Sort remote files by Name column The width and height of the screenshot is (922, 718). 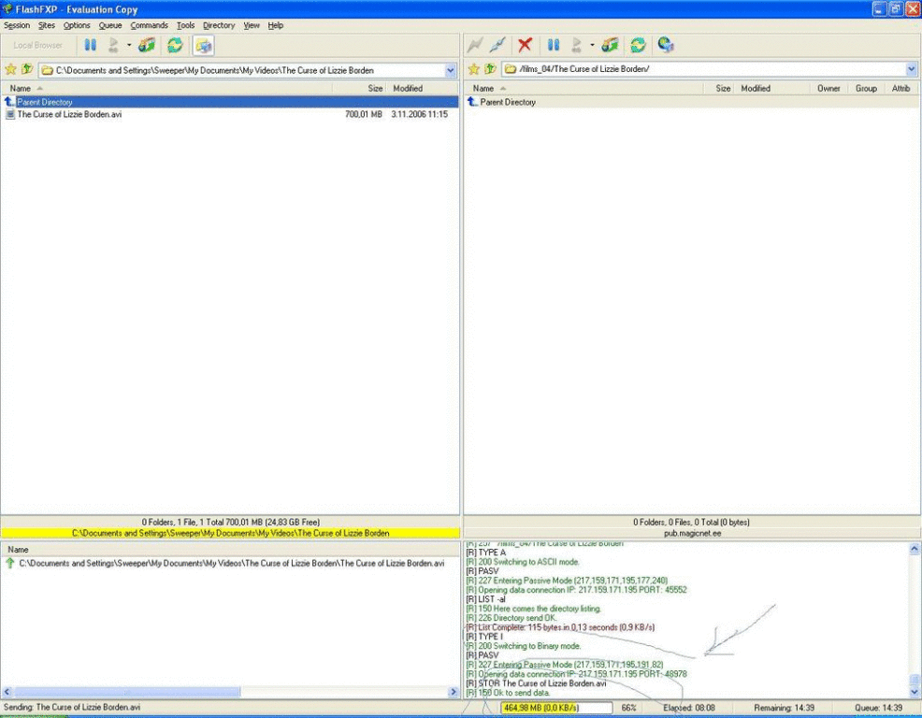(x=583, y=88)
